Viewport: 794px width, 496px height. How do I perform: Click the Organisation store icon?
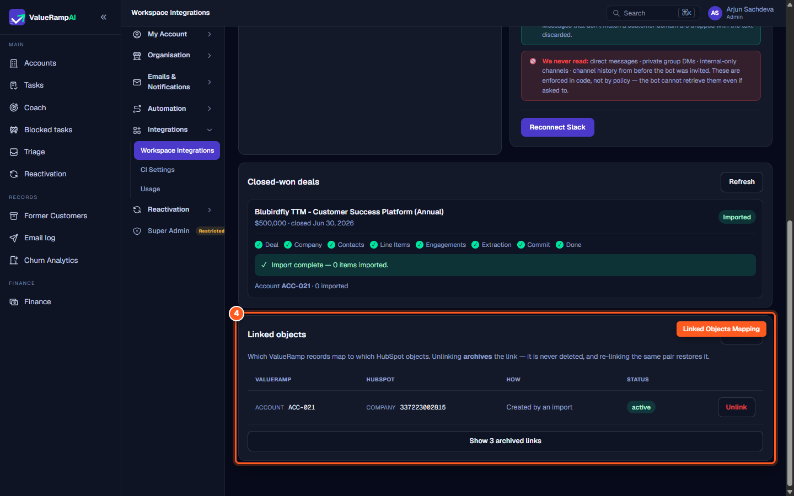point(137,56)
